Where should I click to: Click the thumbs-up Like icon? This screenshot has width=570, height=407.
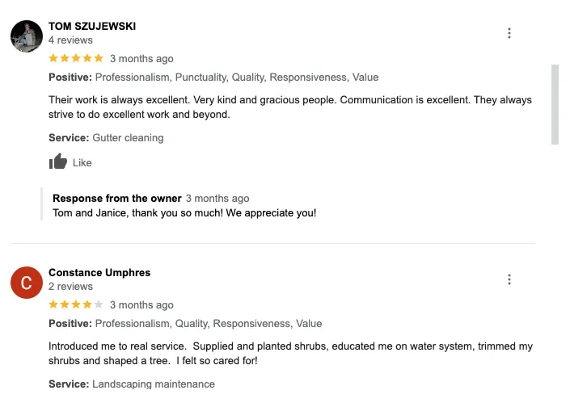pyautogui.click(x=57, y=162)
